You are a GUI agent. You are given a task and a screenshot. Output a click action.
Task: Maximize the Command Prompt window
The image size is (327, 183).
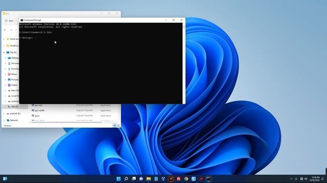174,20
